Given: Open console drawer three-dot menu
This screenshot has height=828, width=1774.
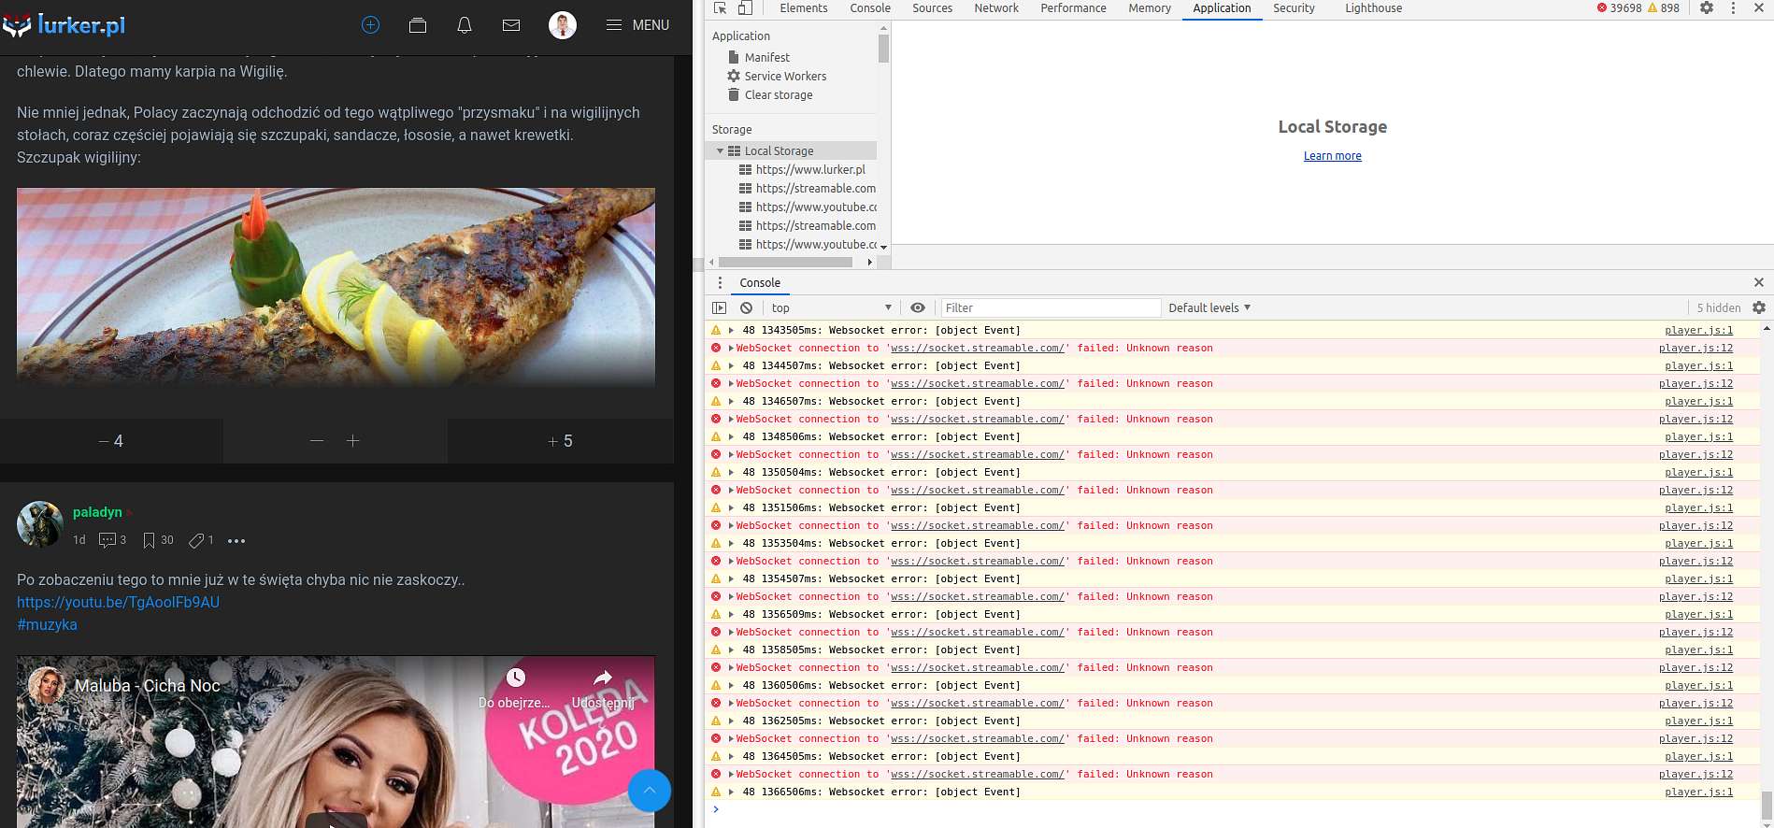Looking at the screenshot, I should (x=720, y=282).
